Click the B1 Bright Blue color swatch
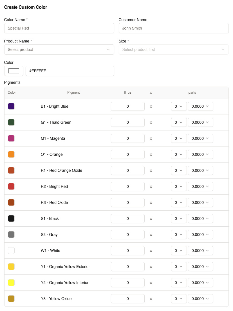This screenshot has height=311, width=233. click(11, 106)
